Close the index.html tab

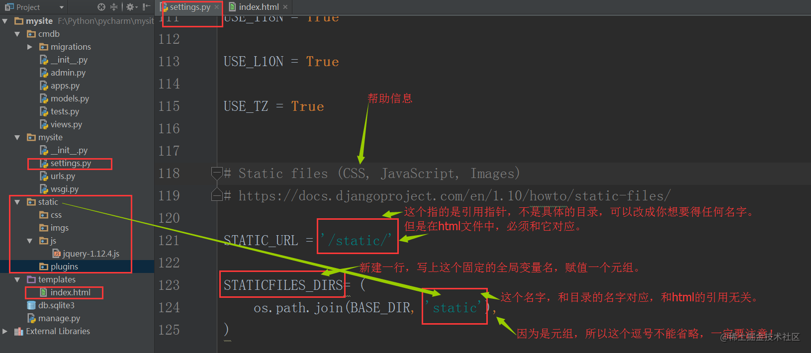tap(285, 7)
